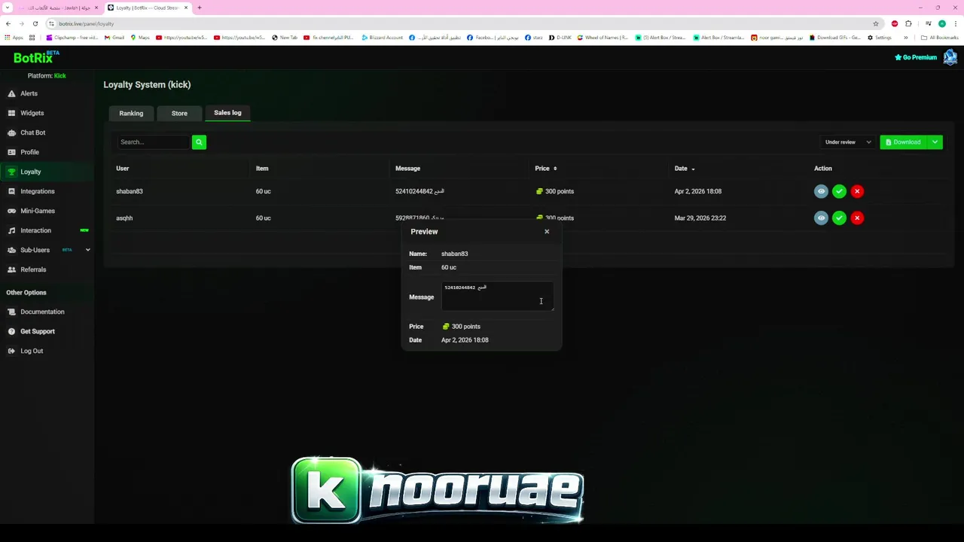This screenshot has height=542, width=964.
Task: Open Alerts in the sidebar
Action: (29, 93)
